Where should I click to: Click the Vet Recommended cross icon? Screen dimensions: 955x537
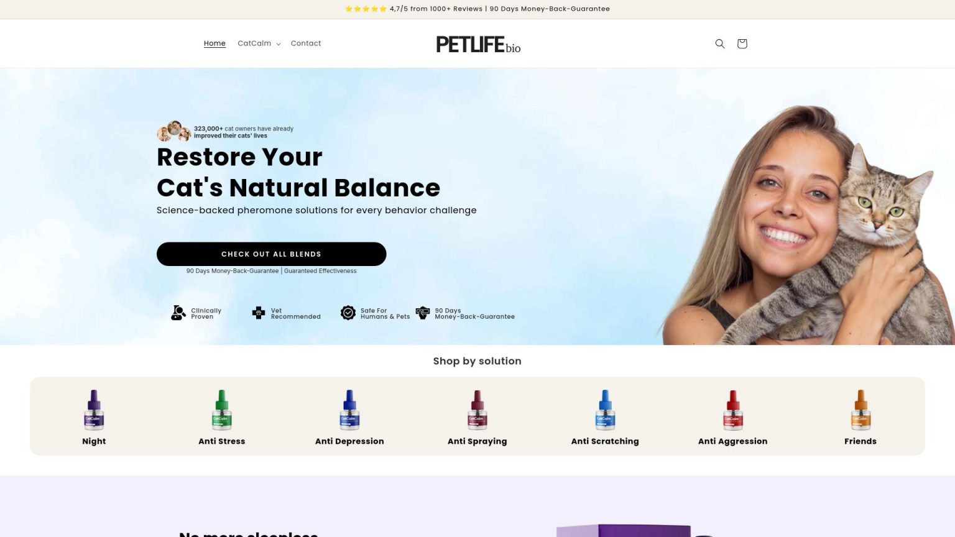point(259,313)
